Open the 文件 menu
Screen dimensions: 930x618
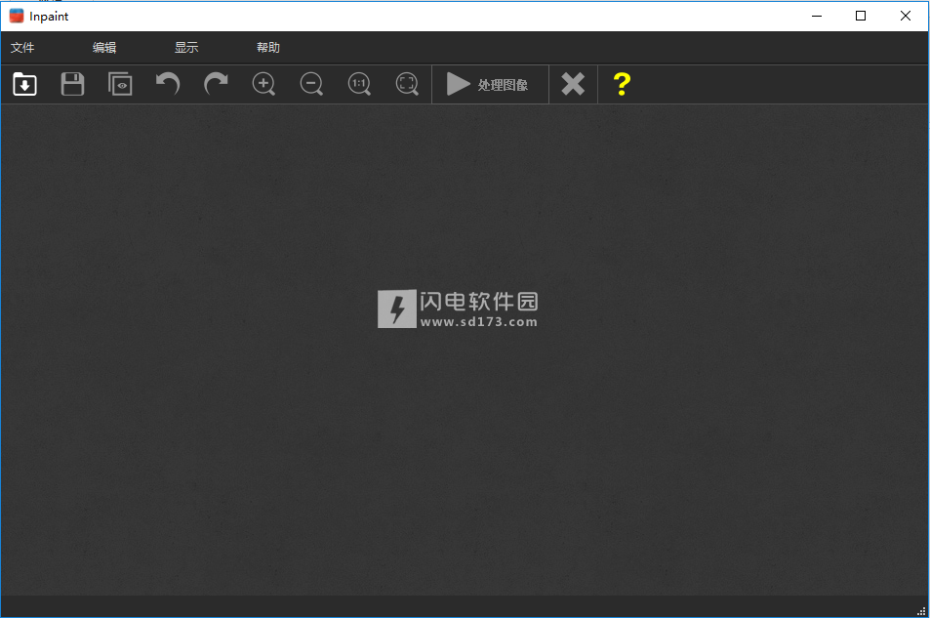(x=22, y=48)
